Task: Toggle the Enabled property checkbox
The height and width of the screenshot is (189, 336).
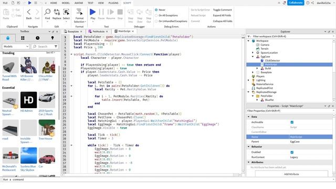Action: click(x=292, y=152)
